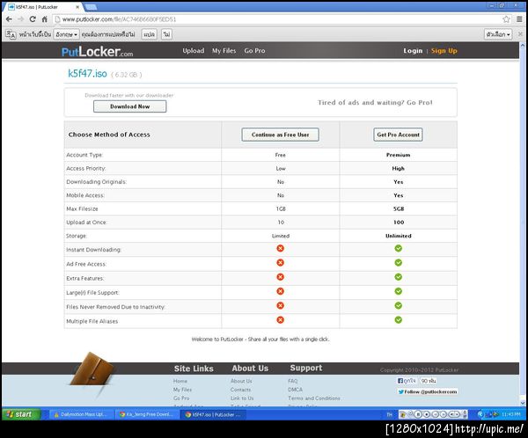Switch to the Ka_Jerng Free Downl... taskbar item
Screen dimensions: 528x438
coord(147,414)
